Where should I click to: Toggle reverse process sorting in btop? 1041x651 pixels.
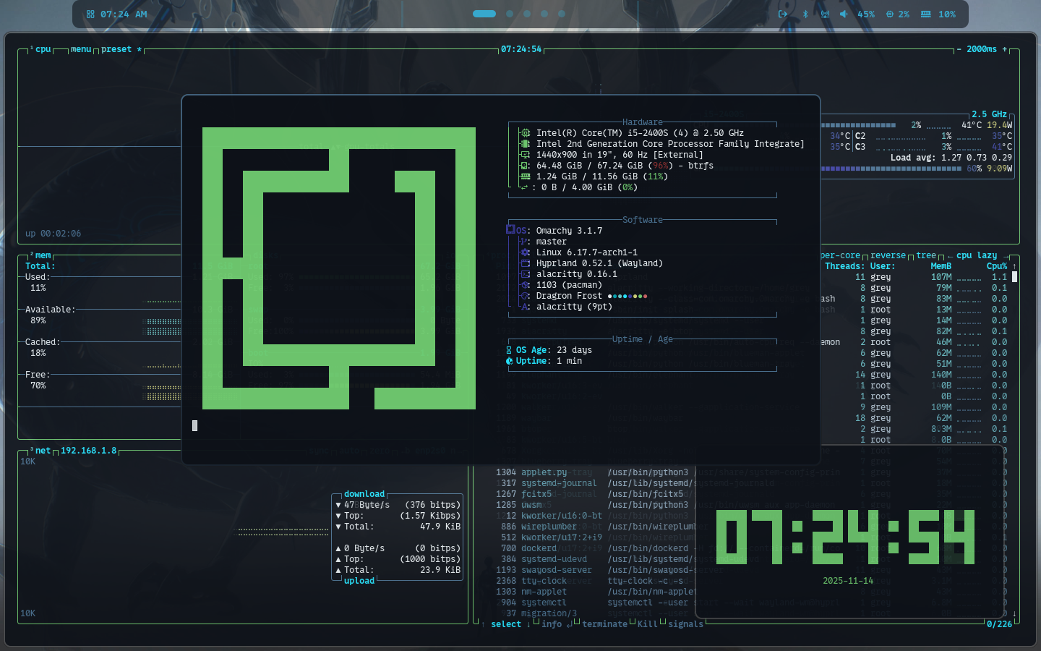pos(887,255)
